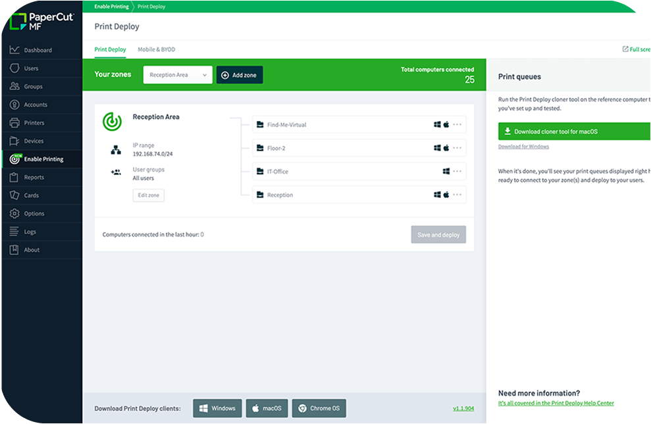Click the Windows icon on Find-Me-Virtual row
This screenshot has height=424, width=651.
click(437, 124)
